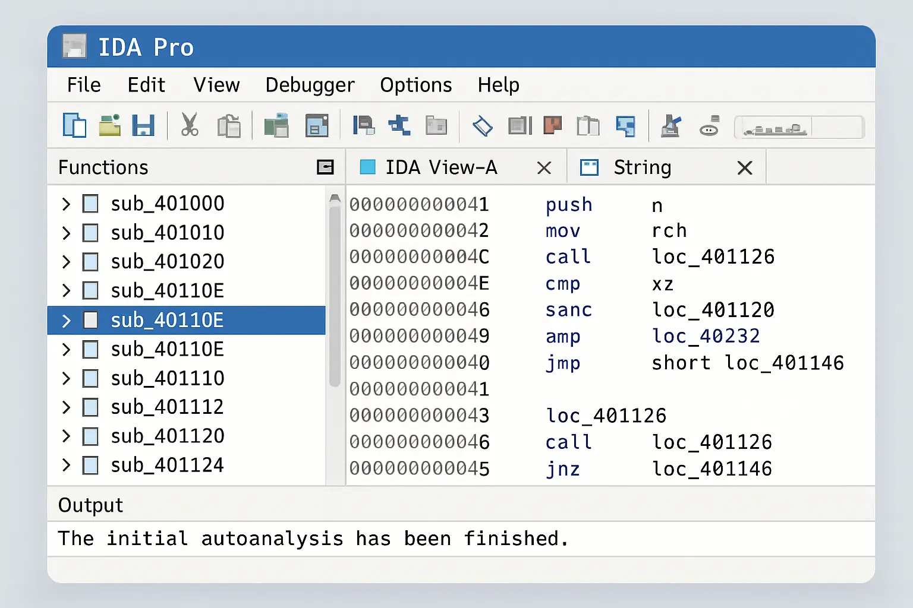Viewport: 913px width, 608px height.
Task: Click the blue diamond tag toolbar icon
Action: 482,126
